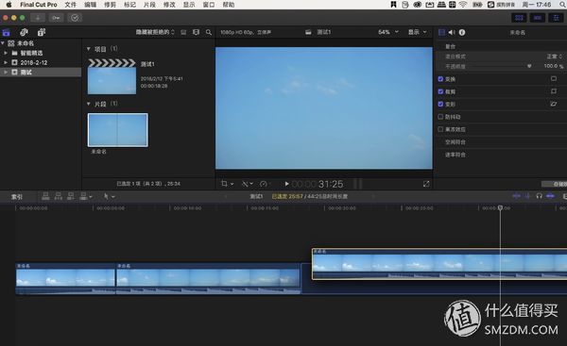Screen dimensions: 567x346
Task: Enter viewer full screen playback
Action: [x=426, y=184]
